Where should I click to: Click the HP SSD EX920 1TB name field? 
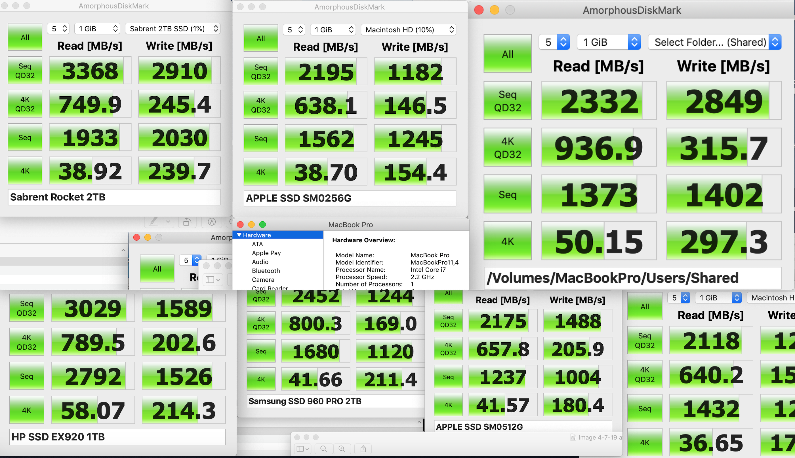click(117, 437)
